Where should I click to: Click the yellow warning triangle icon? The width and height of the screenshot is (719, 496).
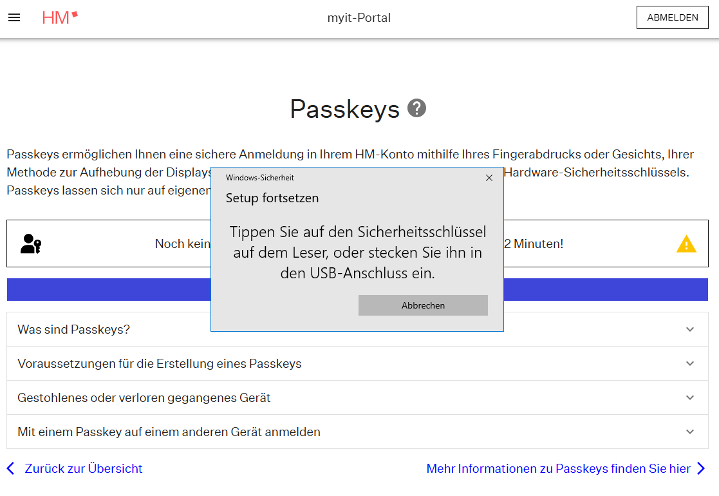(686, 244)
